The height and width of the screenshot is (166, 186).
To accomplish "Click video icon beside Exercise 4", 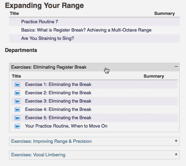I will click(x=17, y=110).
